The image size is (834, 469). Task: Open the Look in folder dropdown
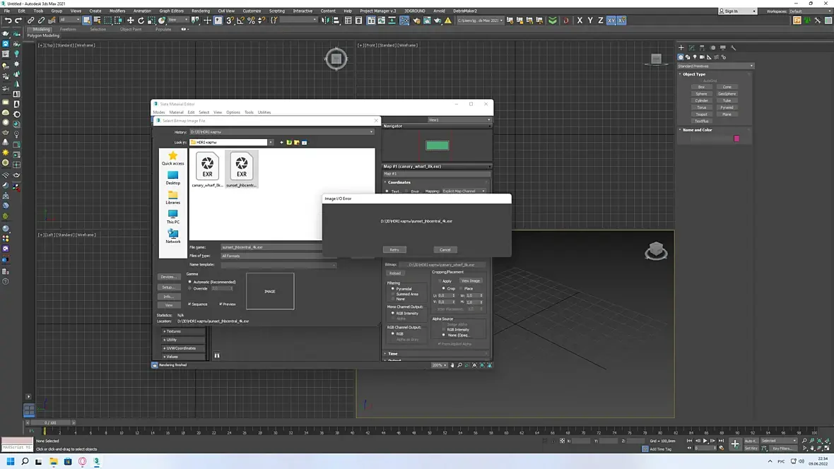pyautogui.click(x=270, y=143)
